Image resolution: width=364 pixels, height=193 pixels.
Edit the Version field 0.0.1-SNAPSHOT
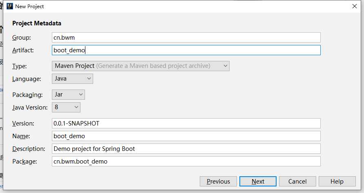(x=186, y=123)
